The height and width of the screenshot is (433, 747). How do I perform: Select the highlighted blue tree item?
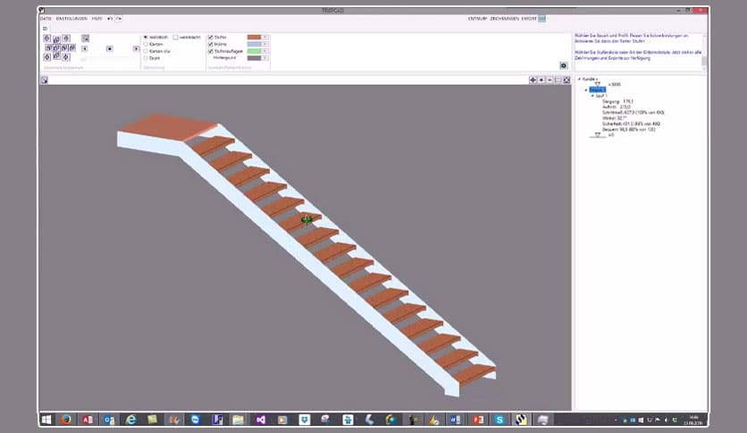(598, 89)
